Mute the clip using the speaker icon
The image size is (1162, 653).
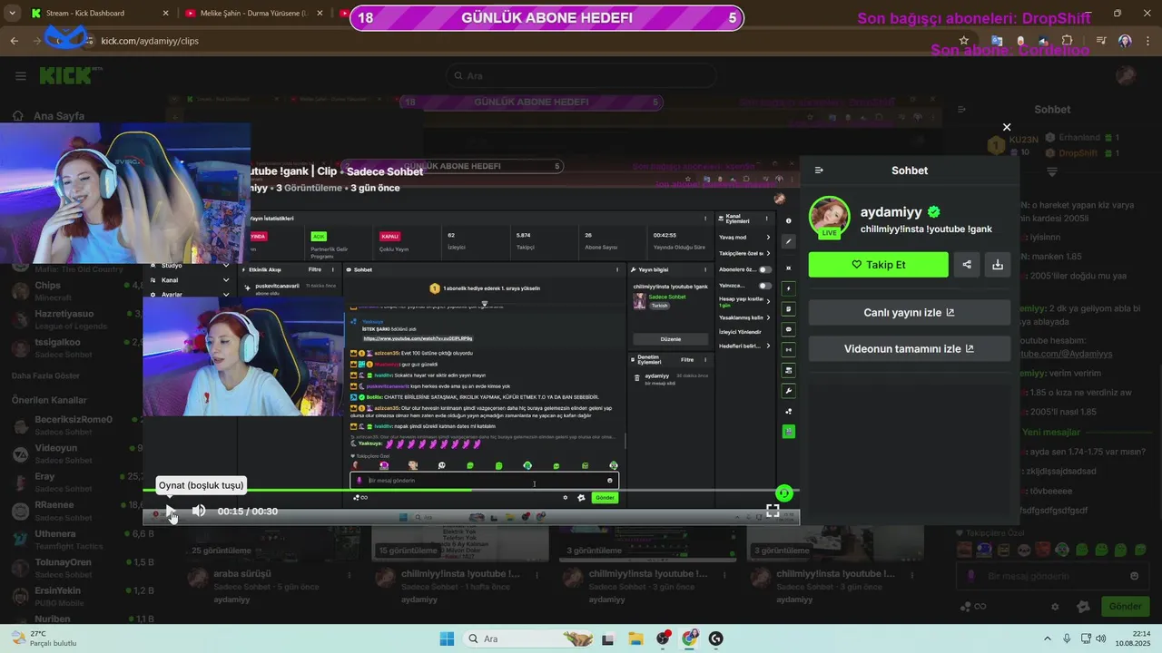(199, 511)
